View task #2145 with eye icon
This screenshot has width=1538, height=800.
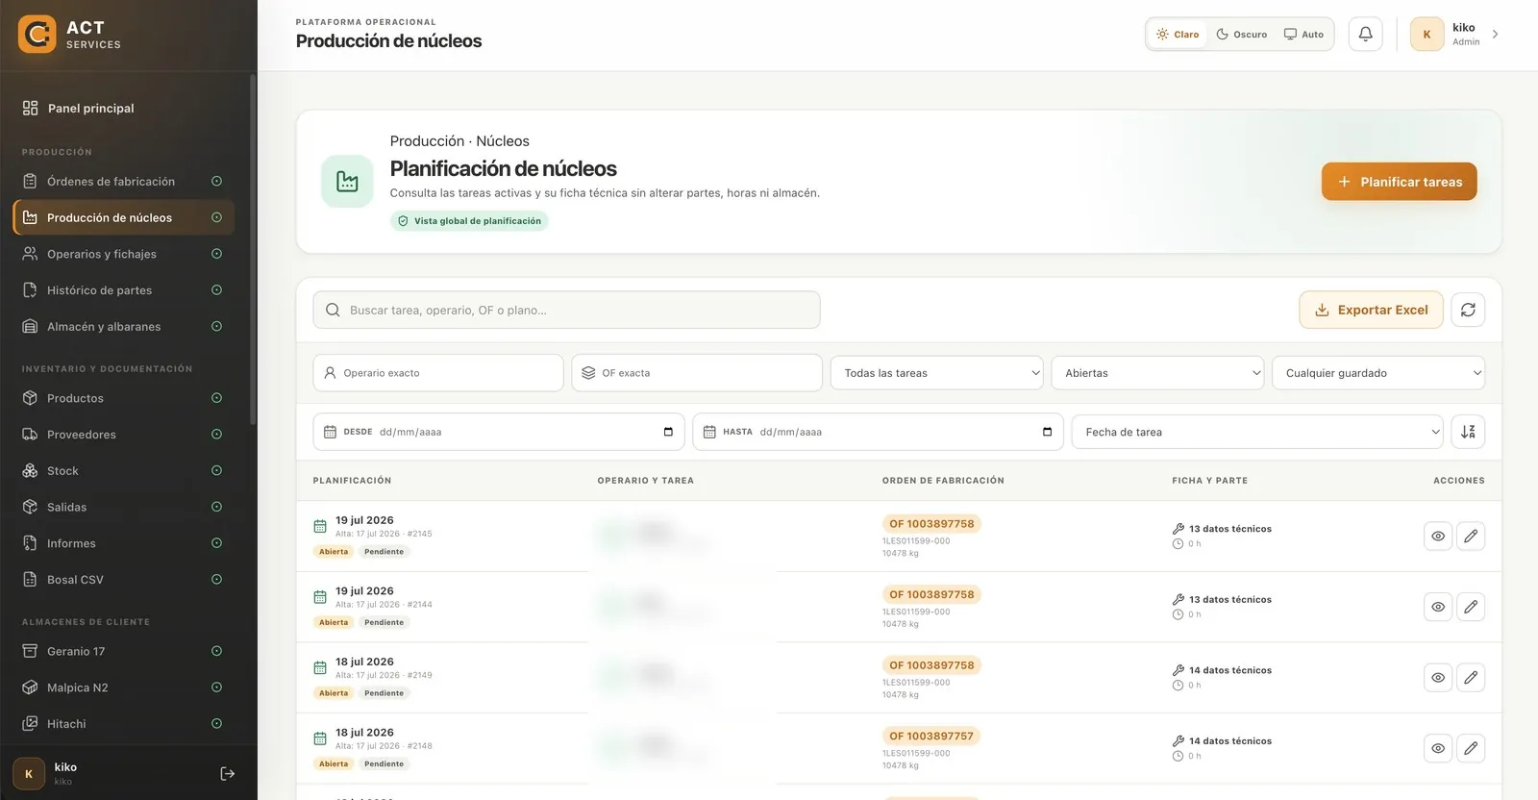[1438, 537]
